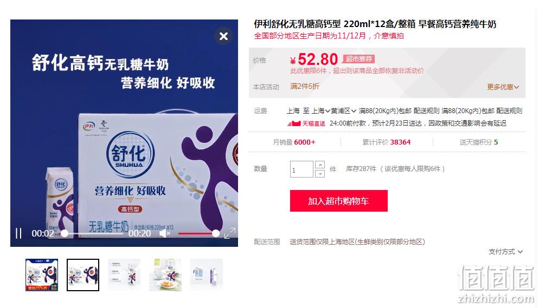Select third faded product thumbnail
The height and width of the screenshot is (308, 539).
pyautogui.click(x=124, y=275)
